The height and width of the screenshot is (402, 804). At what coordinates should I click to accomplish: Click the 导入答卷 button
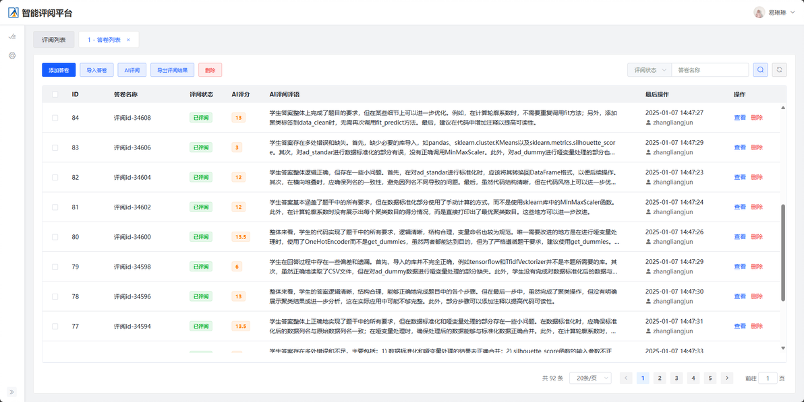pos(96,70)
